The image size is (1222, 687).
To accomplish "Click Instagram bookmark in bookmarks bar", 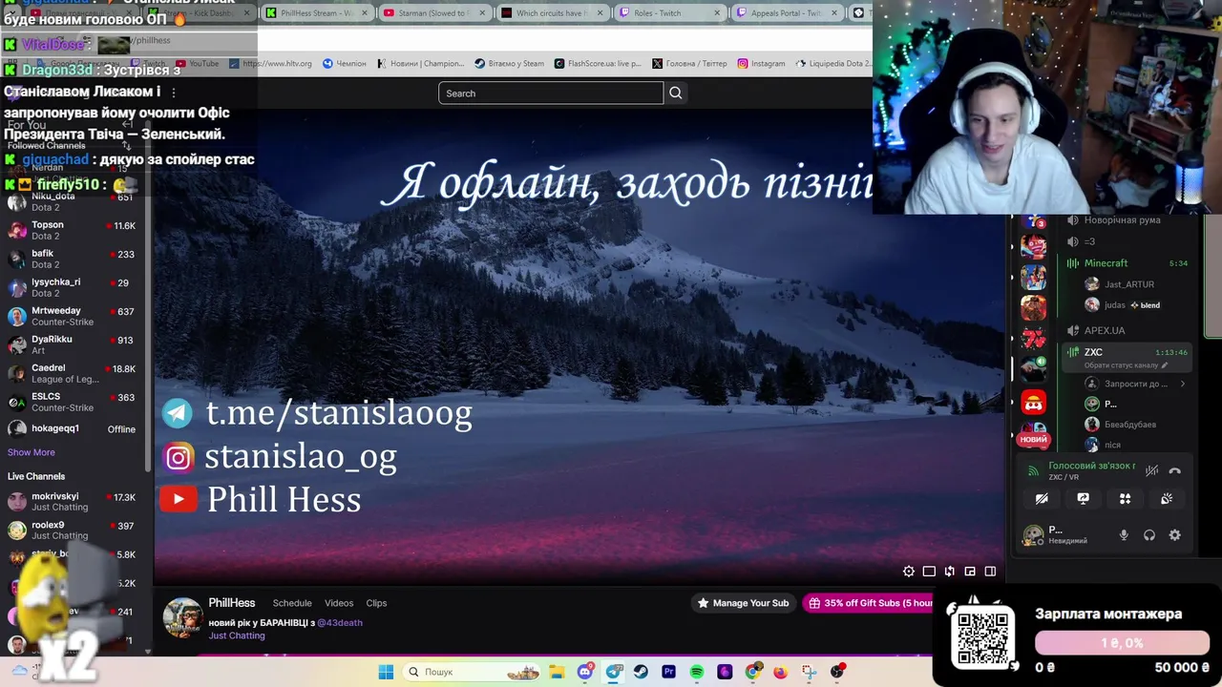I will point(761,64).
